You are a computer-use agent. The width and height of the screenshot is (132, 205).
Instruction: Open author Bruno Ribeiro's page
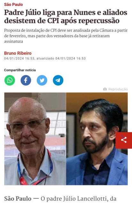point(18,53)
